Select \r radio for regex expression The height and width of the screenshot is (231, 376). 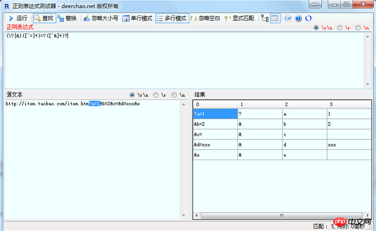[x=339, y=28]
